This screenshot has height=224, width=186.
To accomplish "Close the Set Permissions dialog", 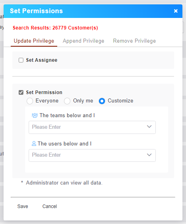I will coord(176,11).
